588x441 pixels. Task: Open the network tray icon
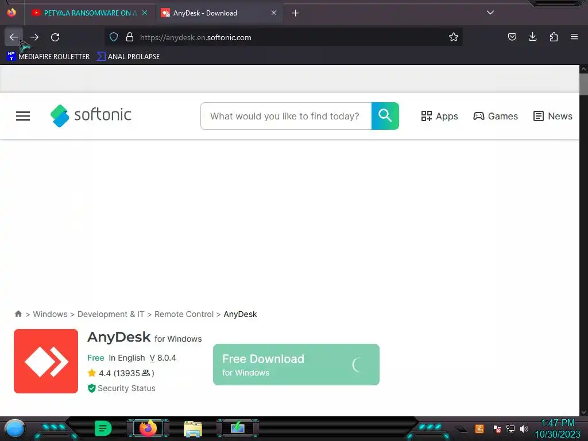(510, 428)
